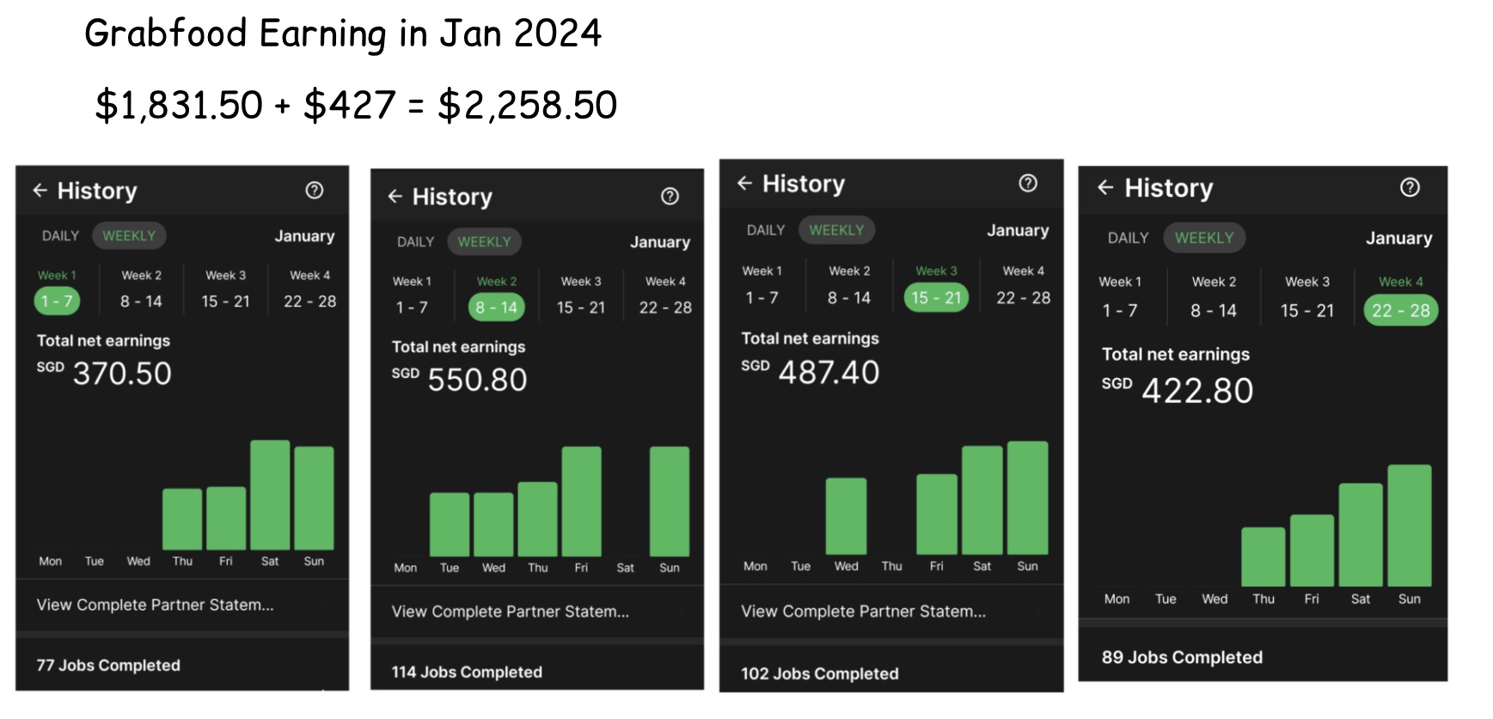Switch to DAILY view in 550.80 earnings panel

(415, 242)
